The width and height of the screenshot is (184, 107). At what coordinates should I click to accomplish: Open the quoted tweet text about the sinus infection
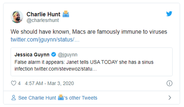(84, 65)
